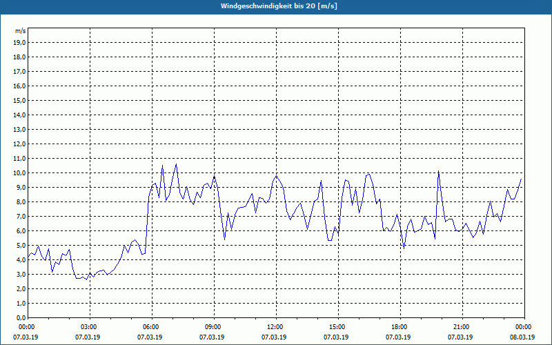Click the y-axis label '2,0'
The image size is (552, 345).
(21, 288)
